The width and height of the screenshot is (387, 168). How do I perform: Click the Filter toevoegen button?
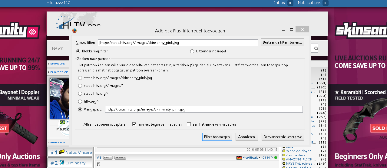point(217,137)
